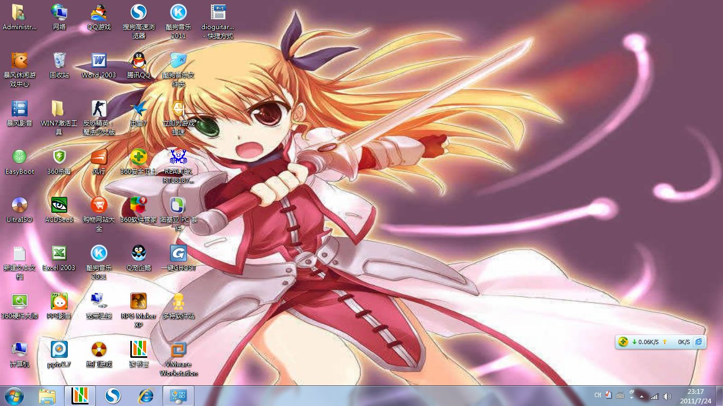This screenshot has width=723, height=406.
Task: Click the red-check input method tray icon
Action: pos(609,395)
